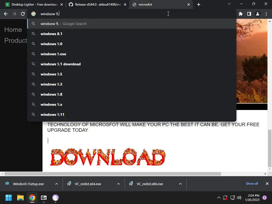272x204 pixels.
Task: Open the Windows Start menu
Action: [8, 198]
